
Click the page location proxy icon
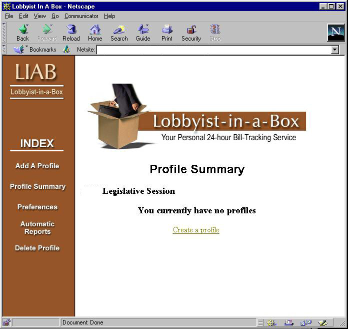click(x=66, y=50)
